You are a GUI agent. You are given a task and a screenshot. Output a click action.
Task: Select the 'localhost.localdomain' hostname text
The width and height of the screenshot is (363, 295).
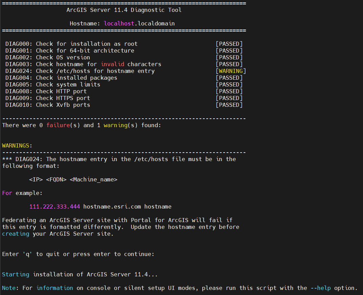coord(139,24)
